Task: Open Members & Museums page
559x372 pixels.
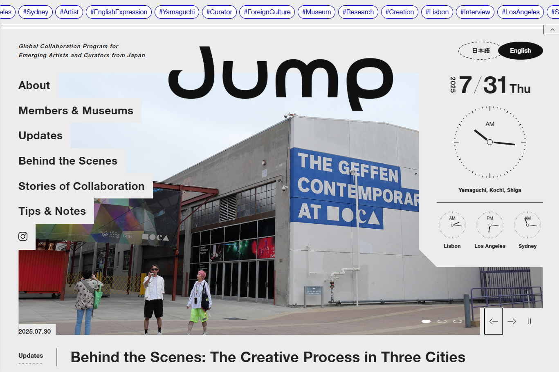Action: point(76,111)
